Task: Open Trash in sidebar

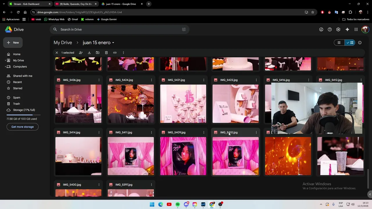Action: coord(16,104)
